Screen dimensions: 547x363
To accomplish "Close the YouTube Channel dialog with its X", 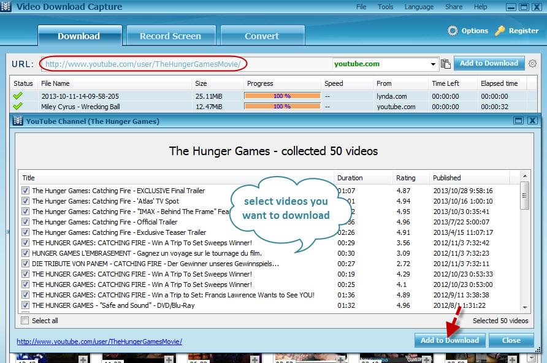I will coord(532,121).
